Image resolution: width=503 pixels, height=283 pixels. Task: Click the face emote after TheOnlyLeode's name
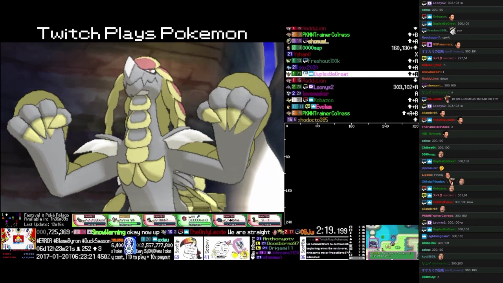click(460, 120)
